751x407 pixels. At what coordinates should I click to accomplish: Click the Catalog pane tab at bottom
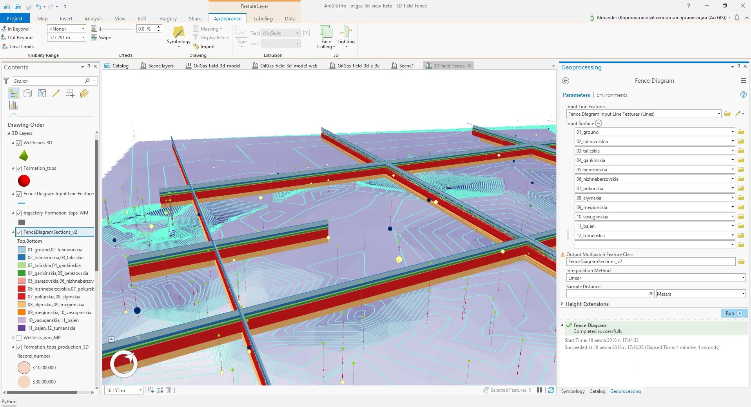pyautogui.click(x=597, y=391)
